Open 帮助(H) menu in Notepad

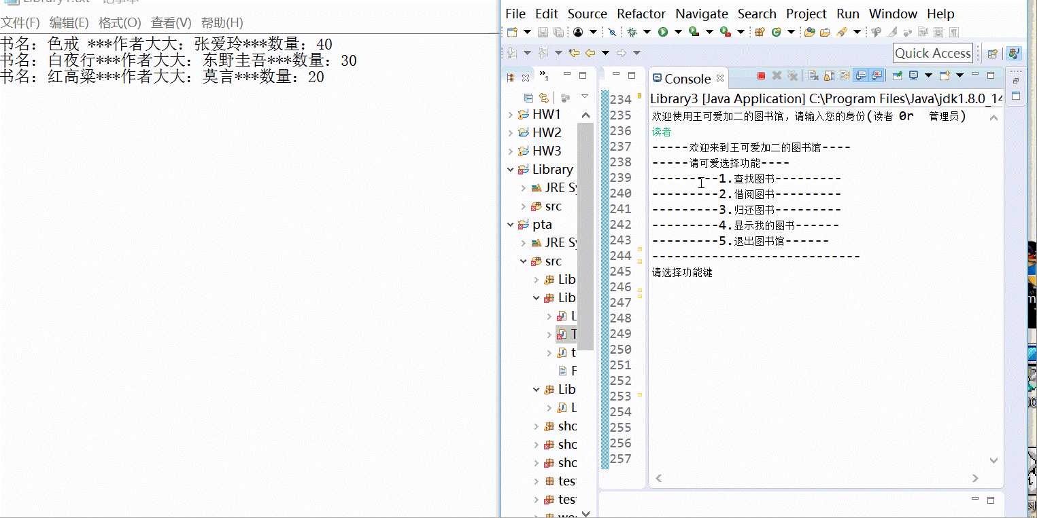pyautogui.click(x=222, y=23)
